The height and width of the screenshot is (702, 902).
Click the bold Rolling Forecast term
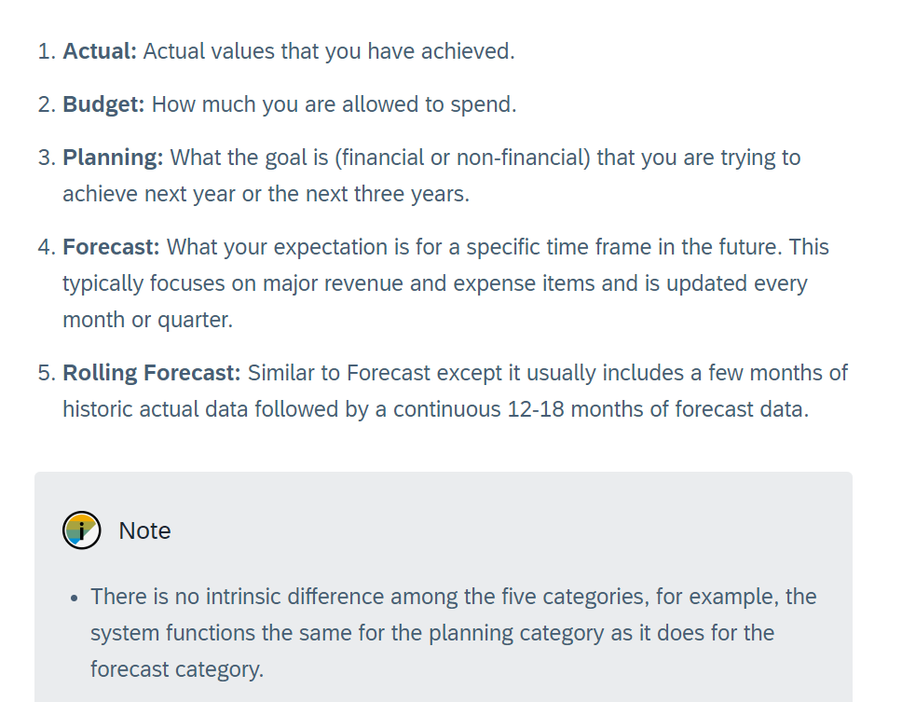tap(152, 373)
